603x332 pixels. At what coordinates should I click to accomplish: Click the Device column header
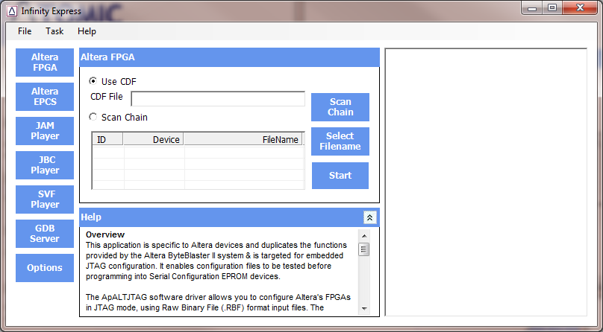tap(154, 139)
